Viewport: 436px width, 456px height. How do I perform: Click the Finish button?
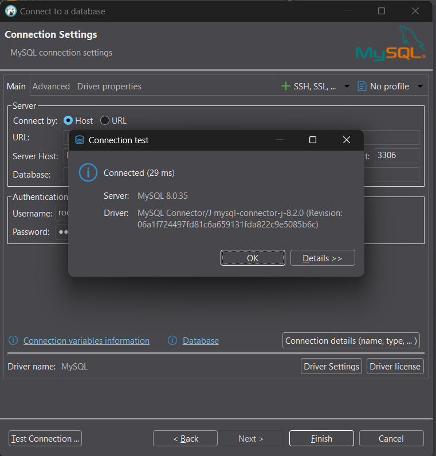(321, 438)
